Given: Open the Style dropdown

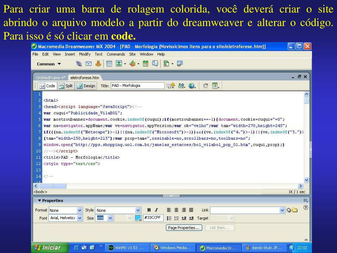Looking at the screenshot, I should tap(138, 210).
